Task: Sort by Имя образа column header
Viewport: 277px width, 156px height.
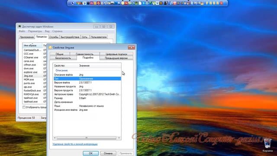Action: tap(32, 45)
